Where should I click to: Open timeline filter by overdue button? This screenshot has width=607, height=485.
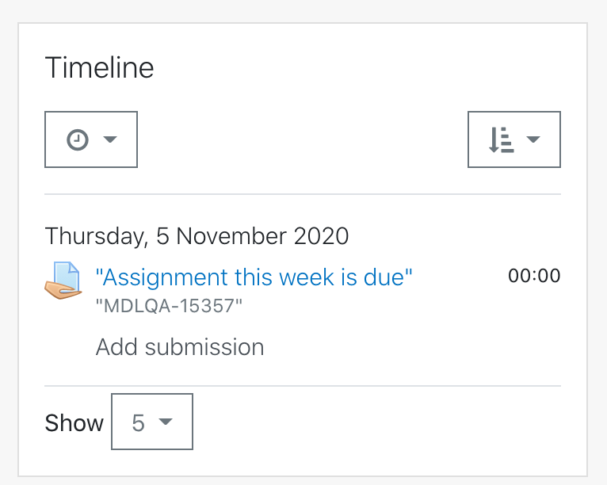tap(91, 139)
